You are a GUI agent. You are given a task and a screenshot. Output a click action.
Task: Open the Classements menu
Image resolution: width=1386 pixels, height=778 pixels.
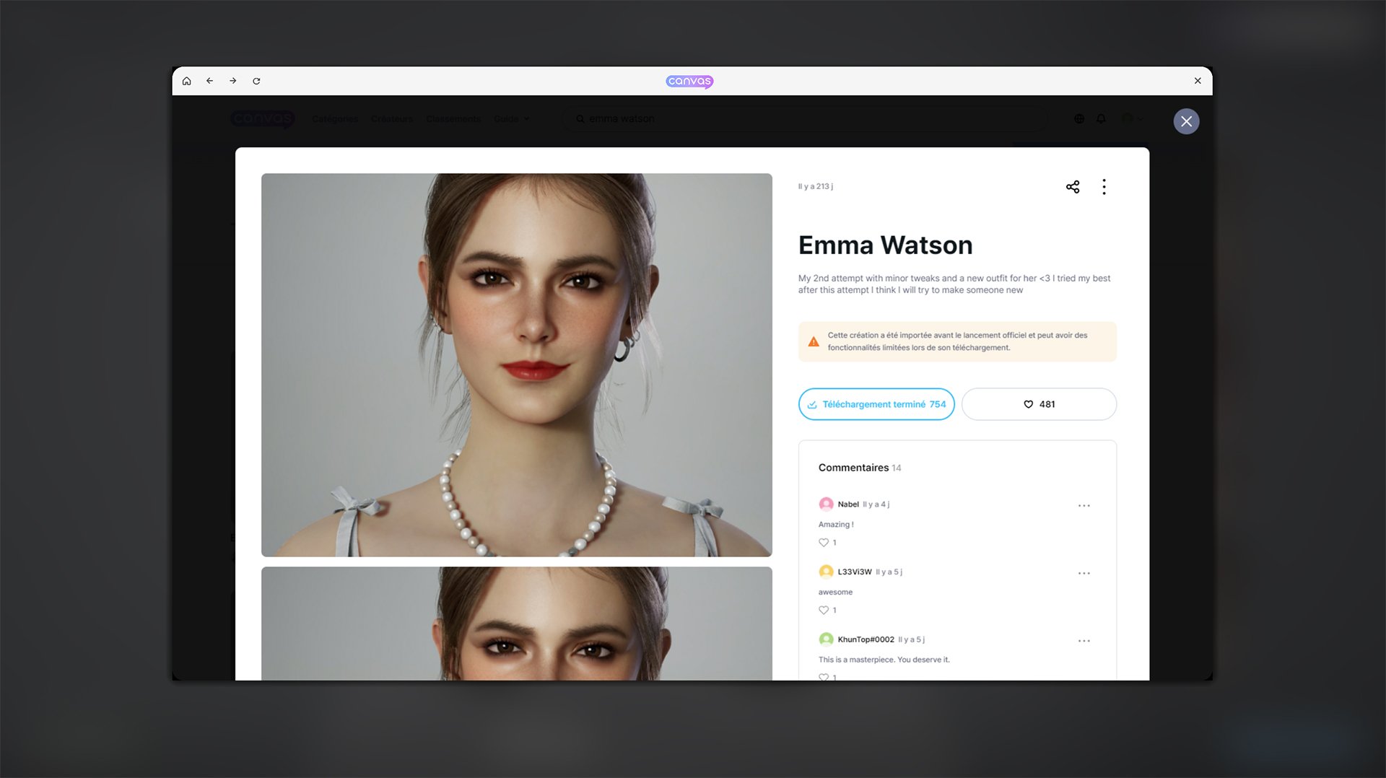tap(453, 119)
